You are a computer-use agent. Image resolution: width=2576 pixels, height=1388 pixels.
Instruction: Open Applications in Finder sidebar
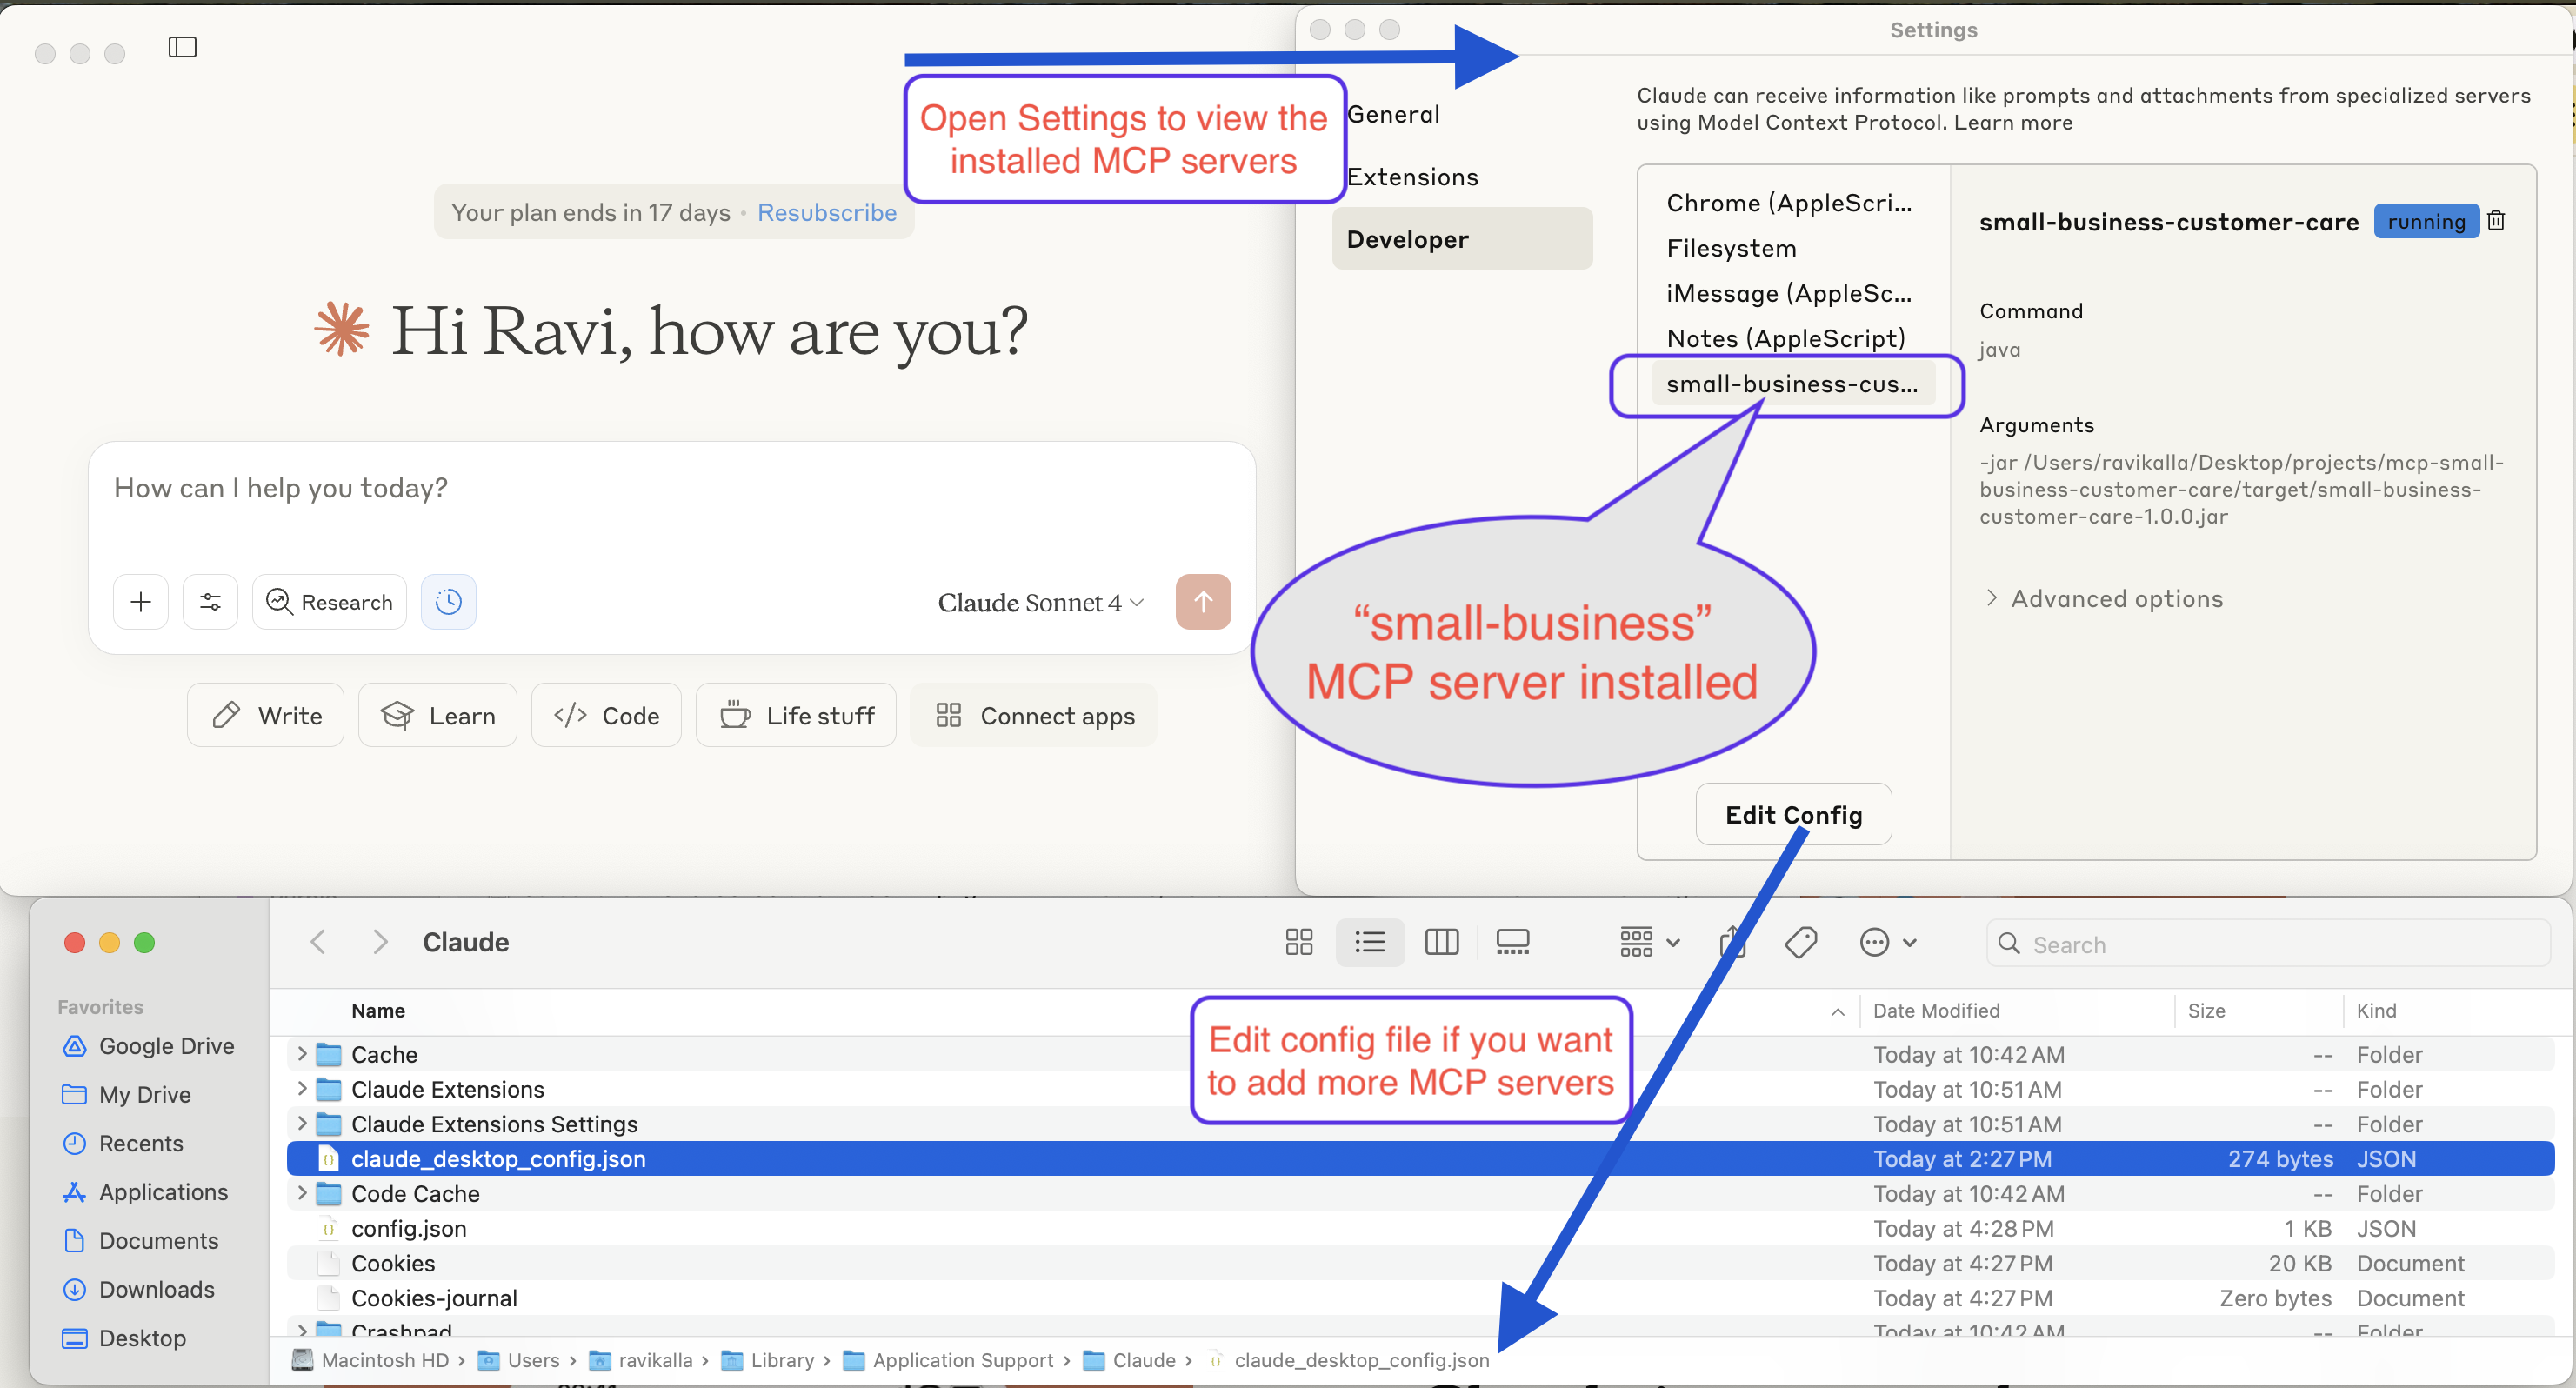pyautogui.click(x=145, y=1192)
